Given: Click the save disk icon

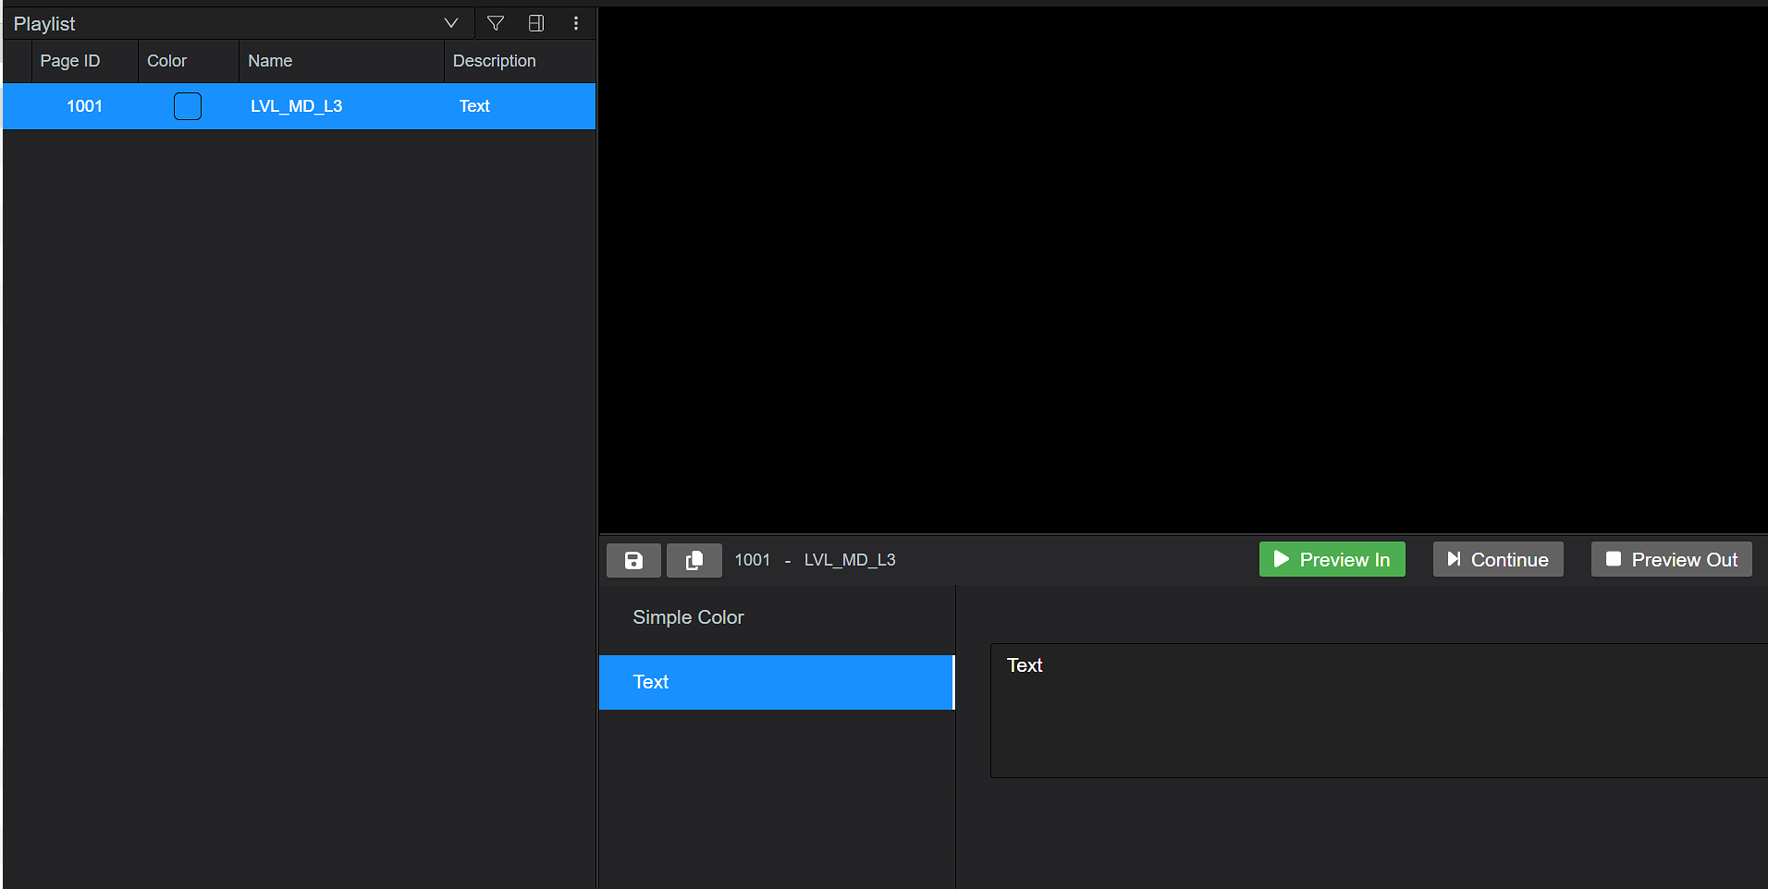Looking at the screenshot, I should pyautogui.click(x=633, y=560).
